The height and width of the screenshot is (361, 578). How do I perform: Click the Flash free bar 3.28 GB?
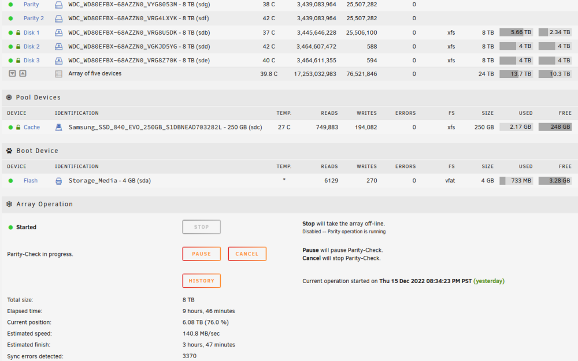(x=555, y=181)
